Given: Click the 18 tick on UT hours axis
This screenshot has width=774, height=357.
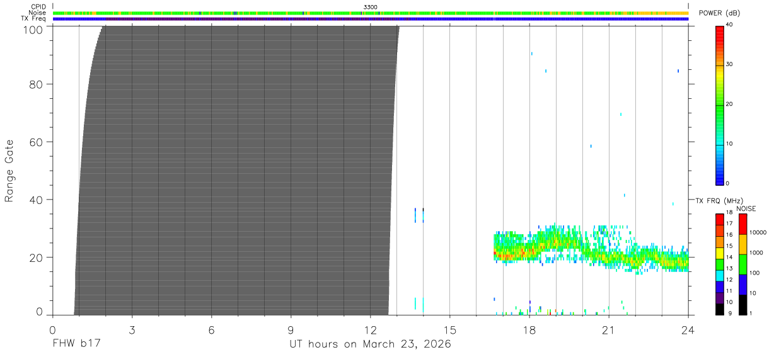Looking at the screenshot, I should [529, 330].
